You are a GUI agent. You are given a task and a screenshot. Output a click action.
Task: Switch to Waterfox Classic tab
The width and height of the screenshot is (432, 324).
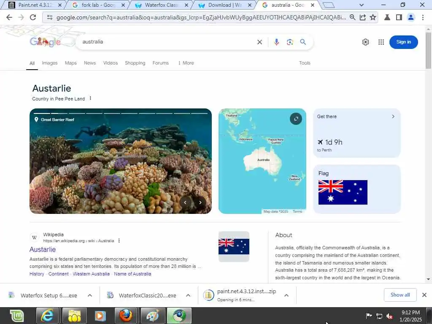[x=161, y=5]
